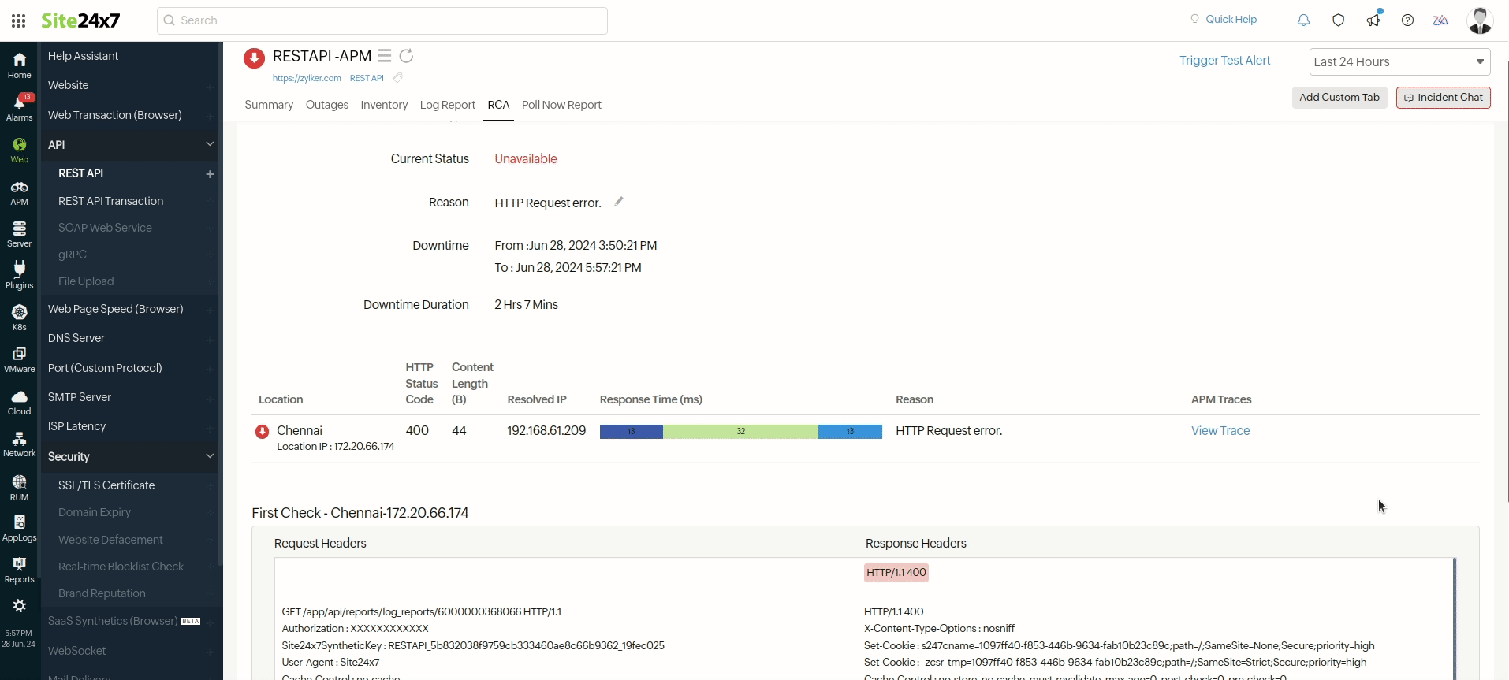Open the apps grid launcher icon
This screenshot has width=1509, height=680.
18,20
